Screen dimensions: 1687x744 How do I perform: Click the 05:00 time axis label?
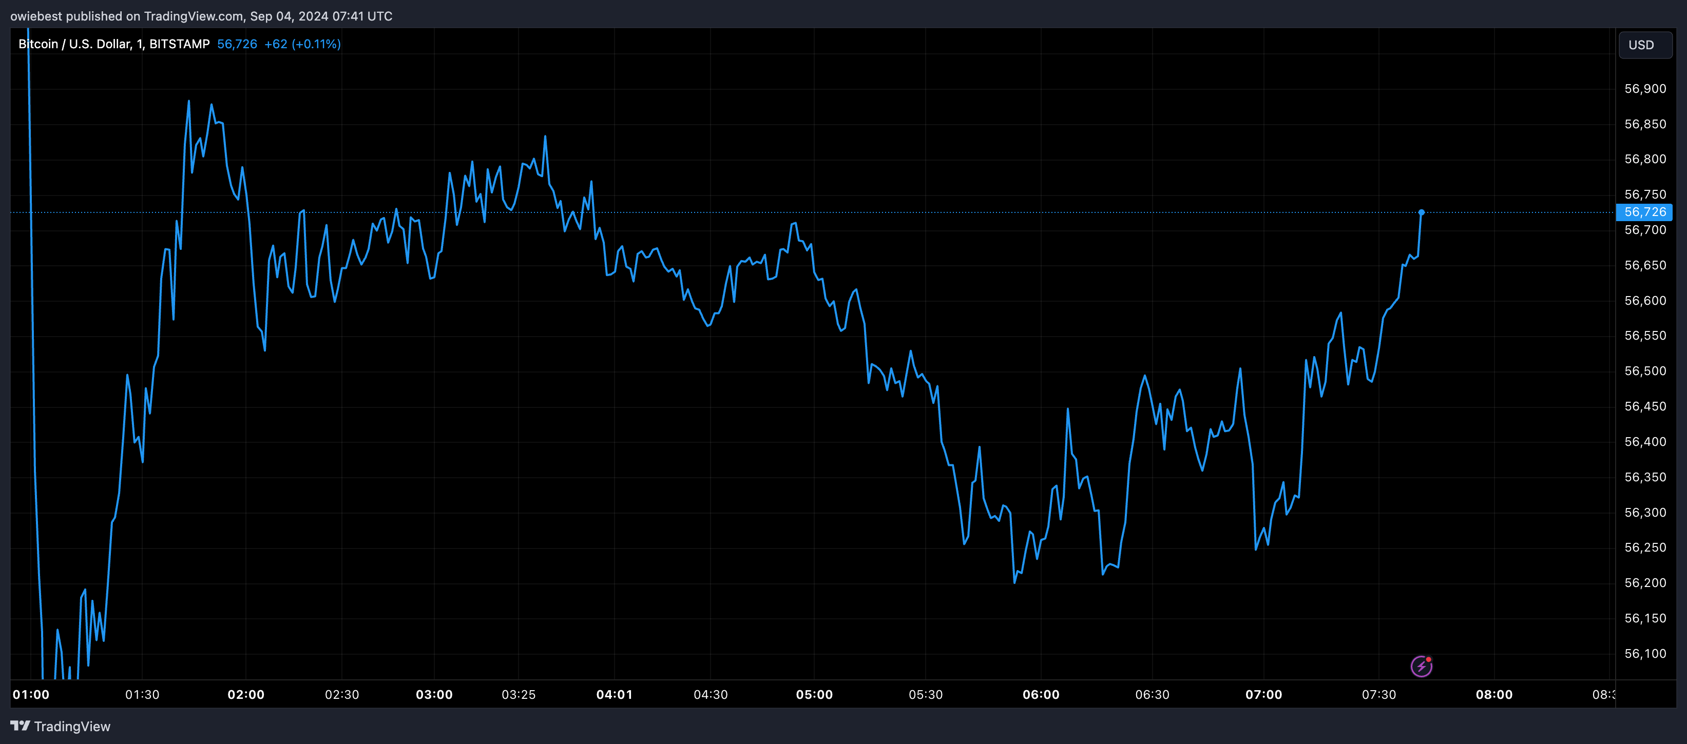click(x=814, y=694)
